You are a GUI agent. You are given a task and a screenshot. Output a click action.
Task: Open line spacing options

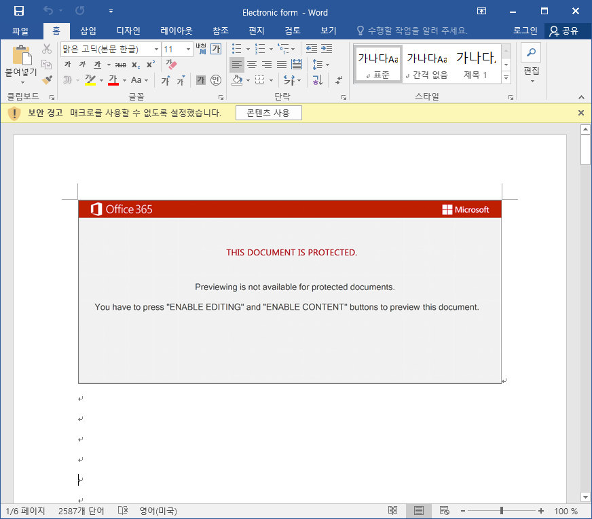pyautogui.click(x=320, y=65)
